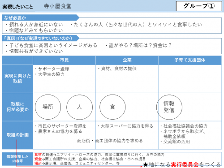Click text 商店街・商工団体の協力を求める
The width and height of the screenshot is (224, 168).
[110, 141]
